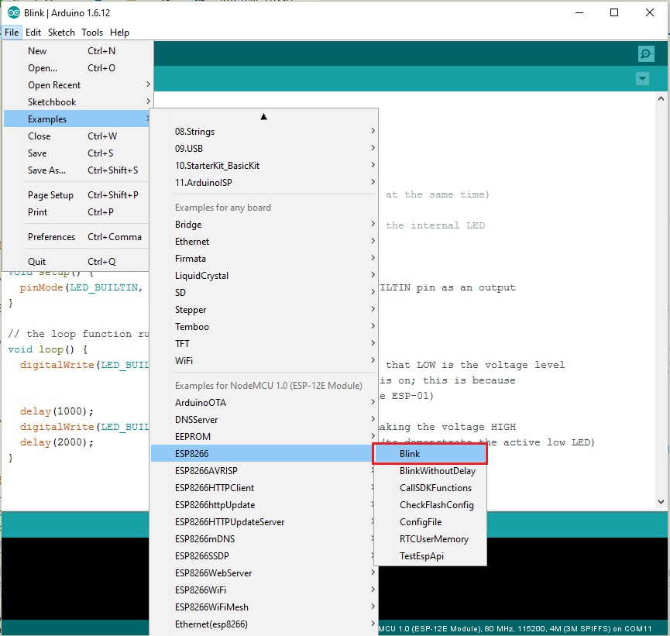Image resolution: width=670 pixels, height=636 pixels.
Task: Open the Serial Monitor magnifier icon
Action: [646, 54]
